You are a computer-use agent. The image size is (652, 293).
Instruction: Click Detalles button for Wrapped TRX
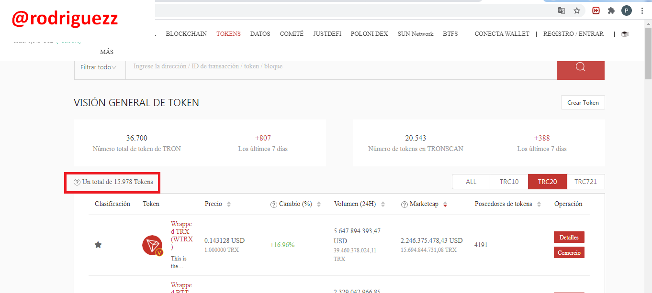tap(569, 238)
